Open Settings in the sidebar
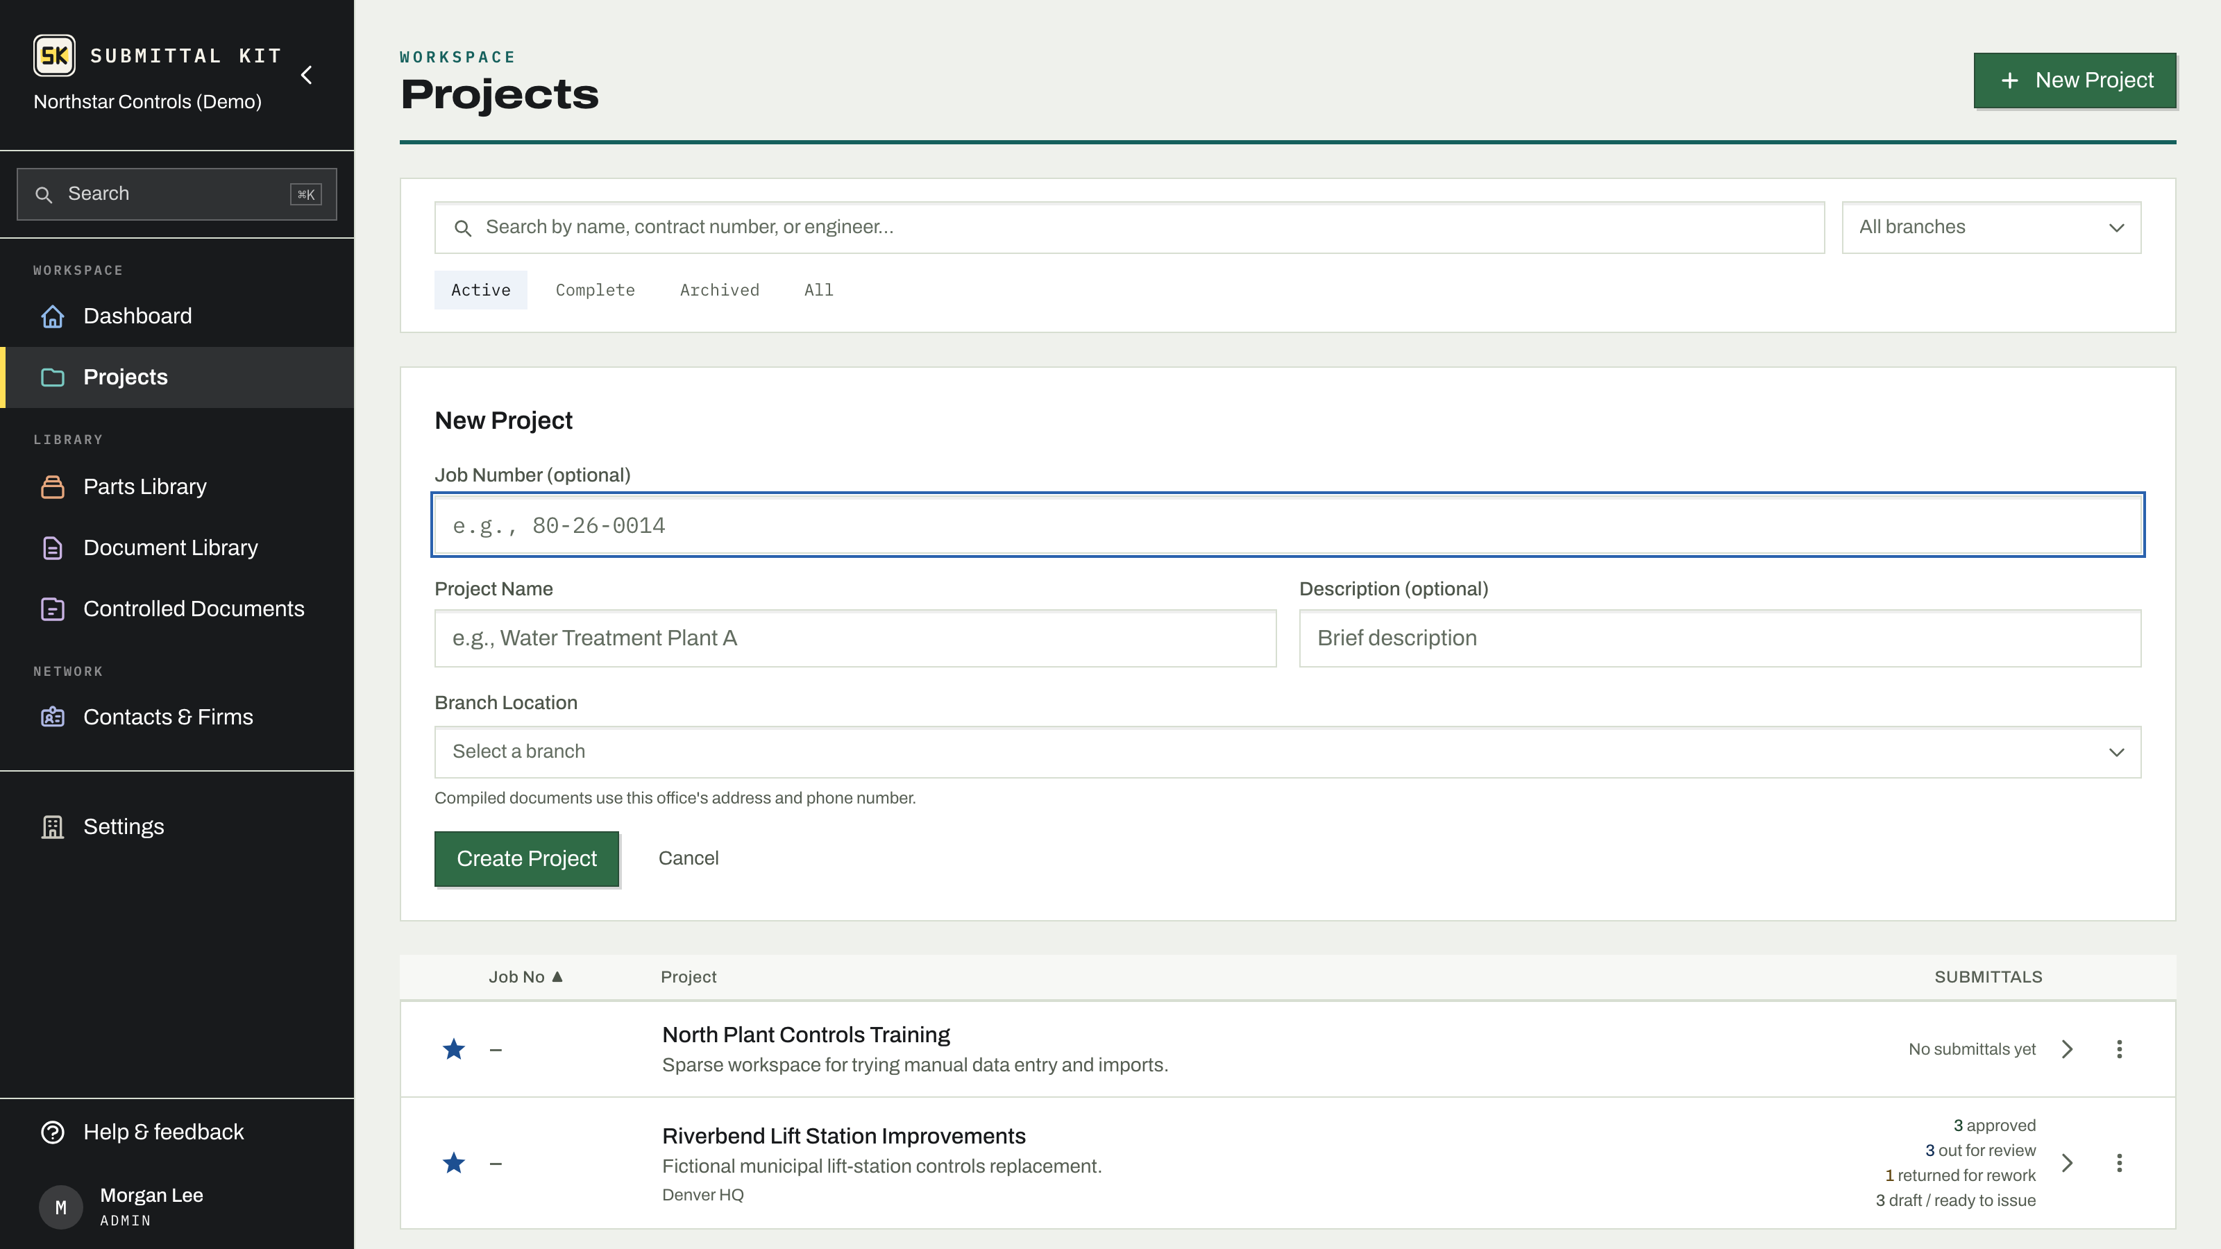2221x1249 pixels. click(x=177, y=826)
